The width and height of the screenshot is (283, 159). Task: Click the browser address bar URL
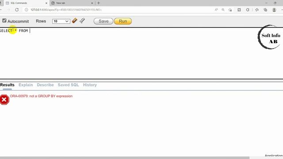[x=66, y=10]
